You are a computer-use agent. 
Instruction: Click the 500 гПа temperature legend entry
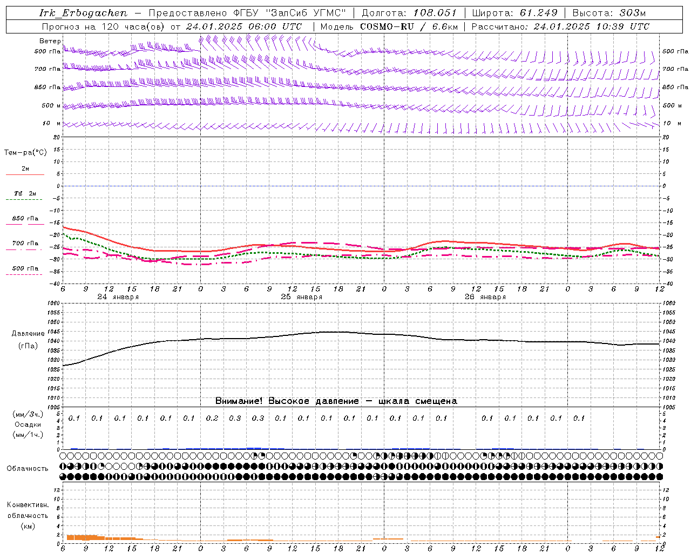point(24,270)
